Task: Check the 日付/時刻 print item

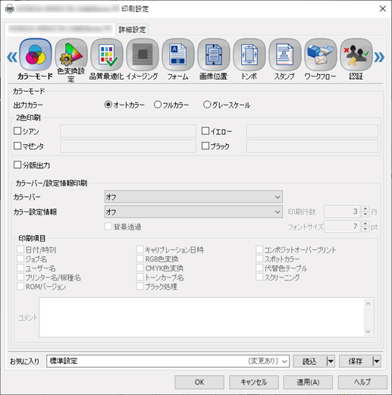Action: click(x=20, y=249)
